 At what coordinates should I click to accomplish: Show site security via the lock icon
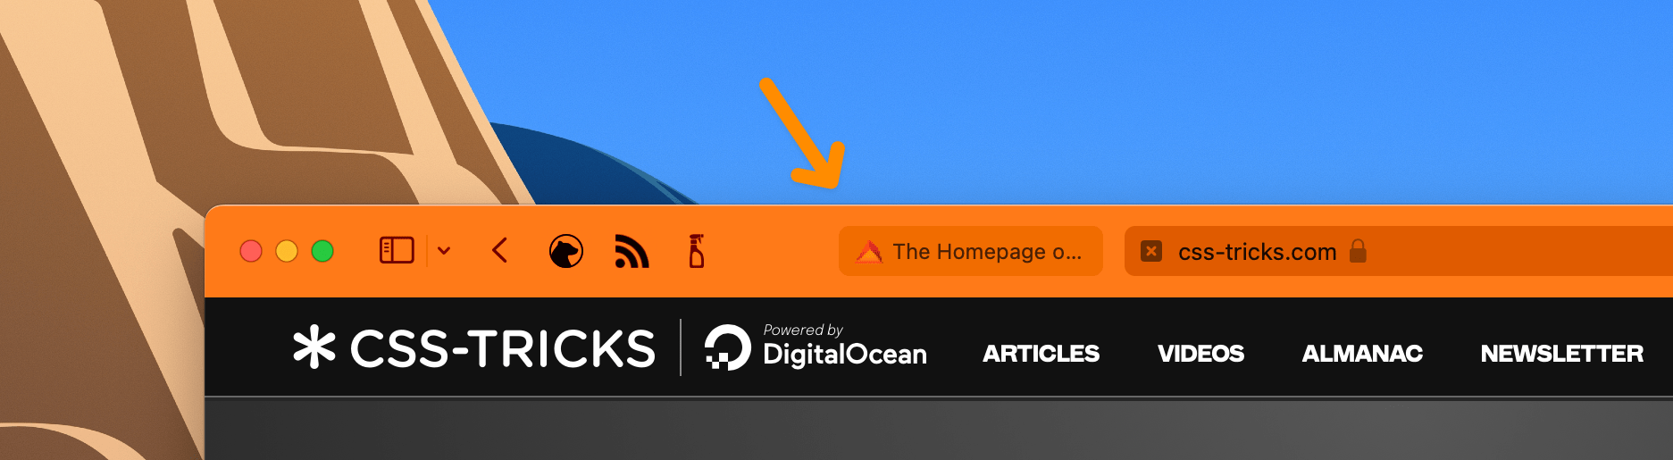[x=1358, y=251]
